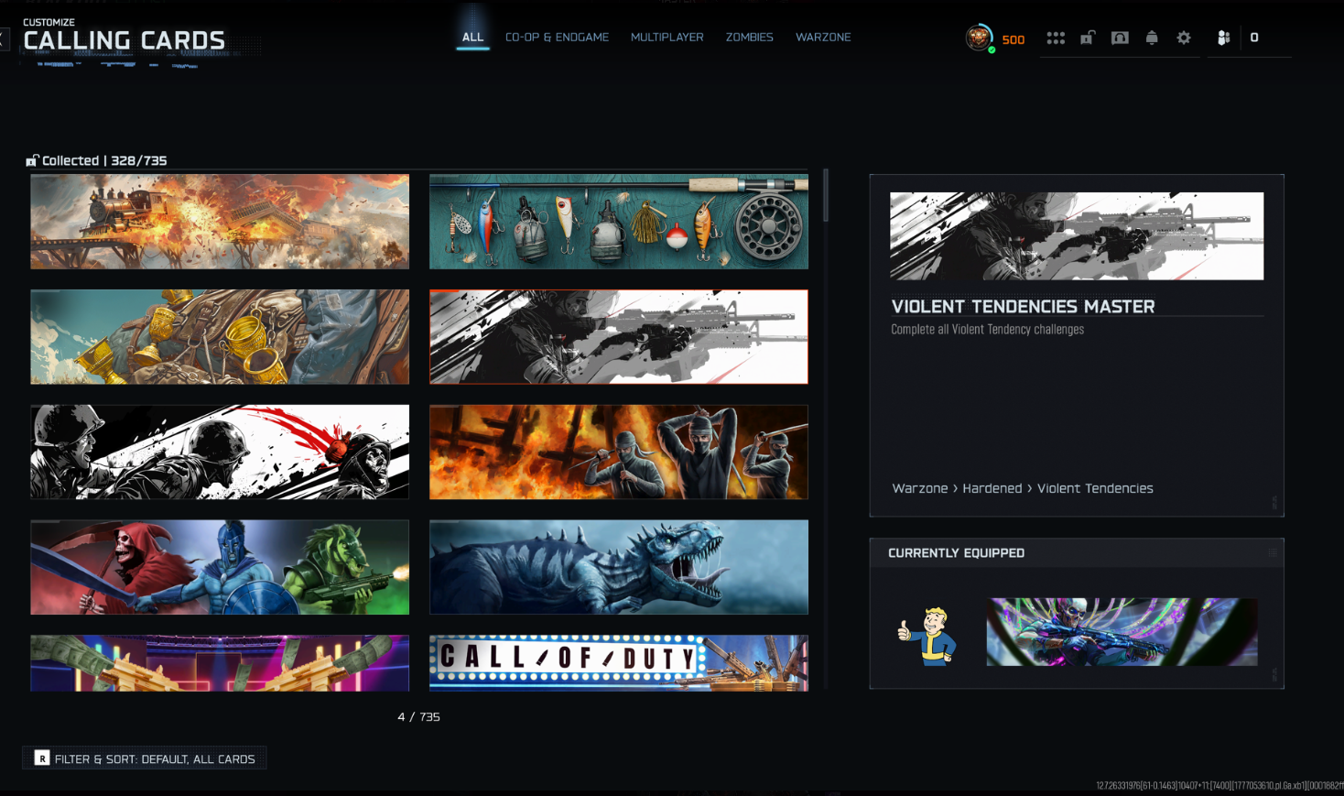Click the party count 0

(1254, 38)
